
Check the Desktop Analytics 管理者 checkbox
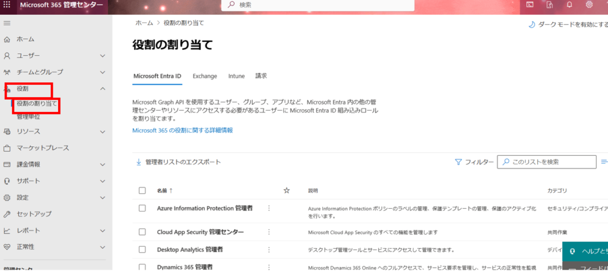point(142,250)
